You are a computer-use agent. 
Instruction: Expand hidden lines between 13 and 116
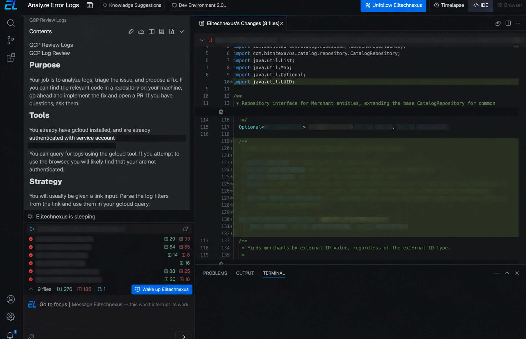pos(221,112)
